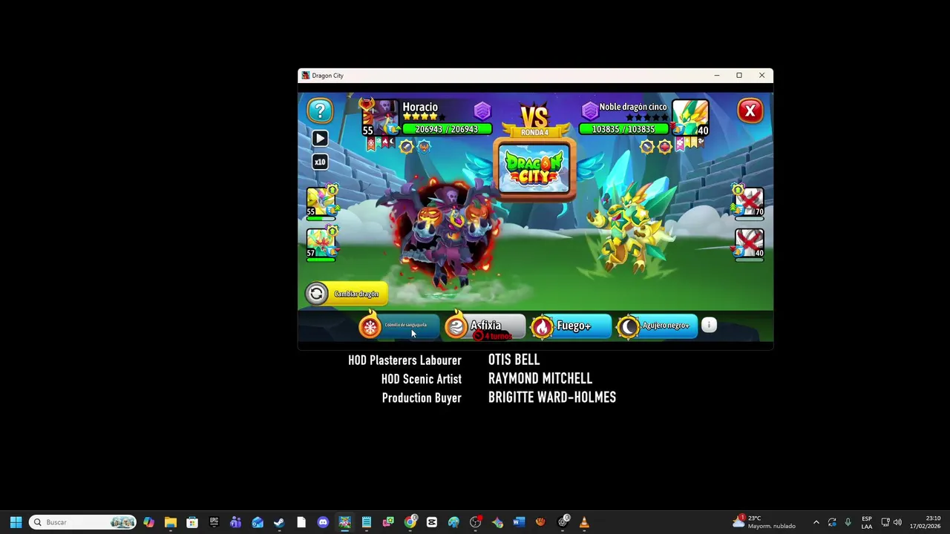Viewport: 950px width, 534px height.
Task: Click Horacio's sword buff icon
Action: click(406, 147)
